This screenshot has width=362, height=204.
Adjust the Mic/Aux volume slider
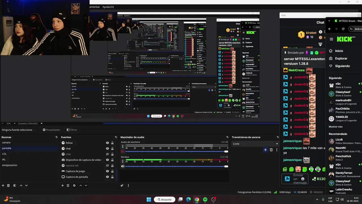click(177, 166)
